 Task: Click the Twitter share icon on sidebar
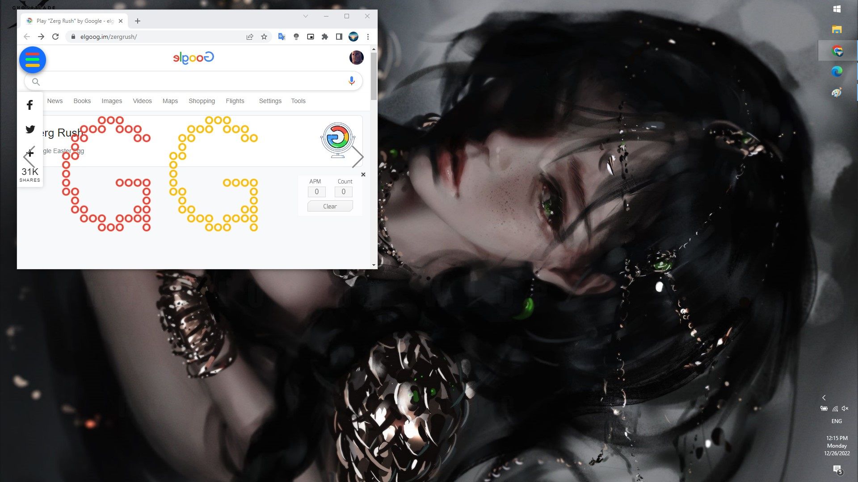coord(29,129)
